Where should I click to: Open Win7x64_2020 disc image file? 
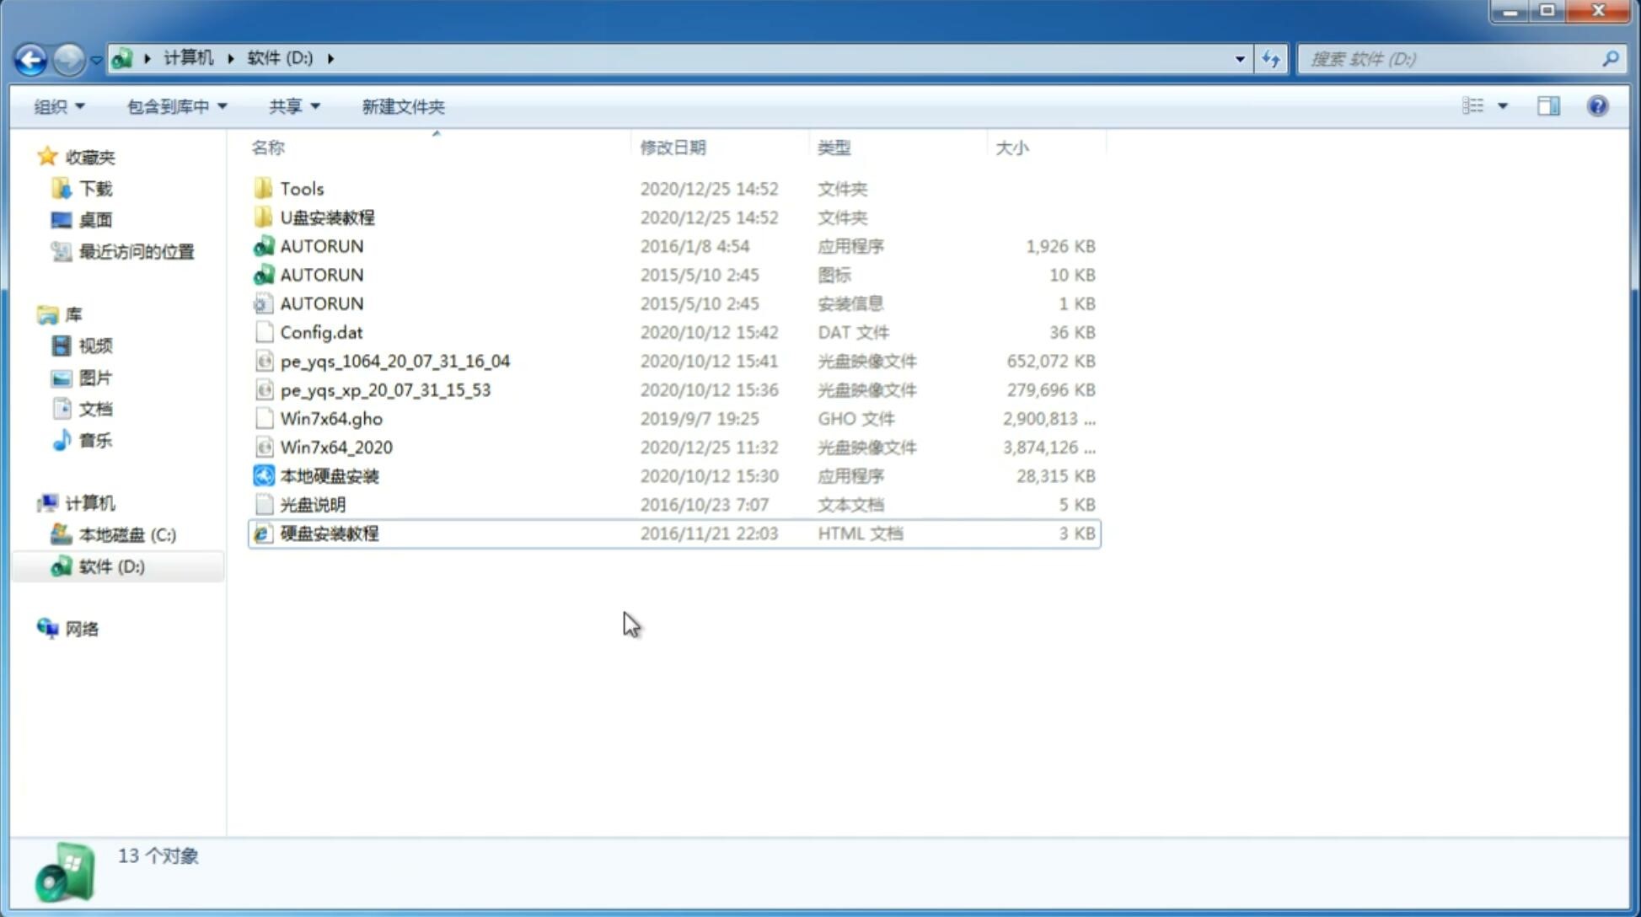coord(335,446)
